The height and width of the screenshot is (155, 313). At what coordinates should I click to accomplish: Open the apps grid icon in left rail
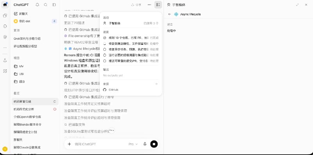coord(5,71)
